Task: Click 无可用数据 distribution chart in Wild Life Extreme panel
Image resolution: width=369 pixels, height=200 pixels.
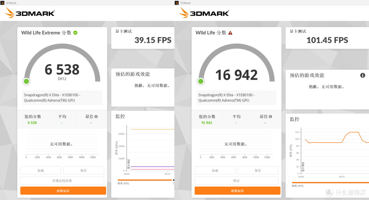Action: pyautogui.click(x=61, y=144)
